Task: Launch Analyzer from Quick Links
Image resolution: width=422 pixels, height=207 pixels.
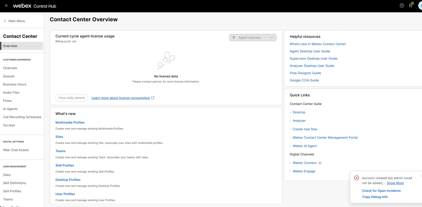Action: point(299,121)
